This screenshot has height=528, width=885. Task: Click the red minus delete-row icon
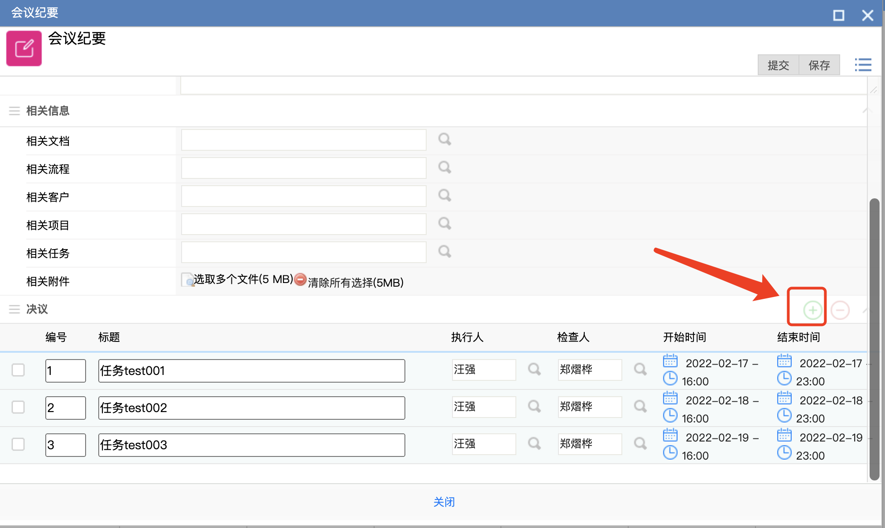click(840, 310)
